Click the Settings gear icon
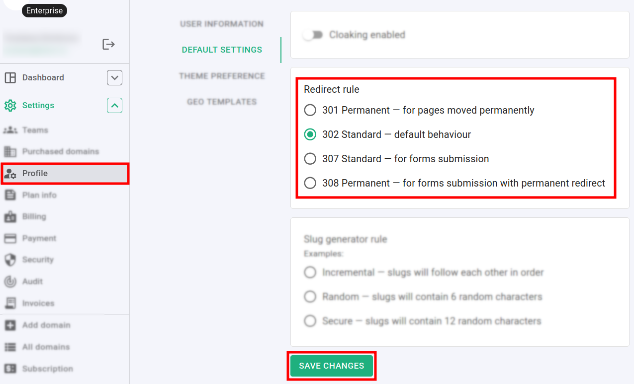The width and height of the screenshot is (634, 384). click(10, 106)
